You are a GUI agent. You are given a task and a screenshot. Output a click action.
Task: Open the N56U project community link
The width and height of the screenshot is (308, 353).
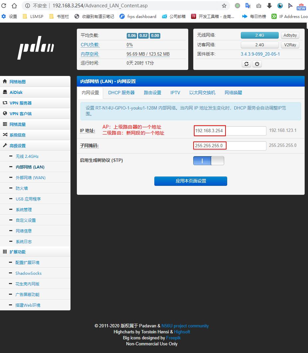click(185, 326)
